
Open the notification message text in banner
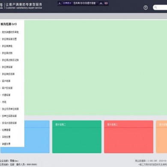click(84, 3)
